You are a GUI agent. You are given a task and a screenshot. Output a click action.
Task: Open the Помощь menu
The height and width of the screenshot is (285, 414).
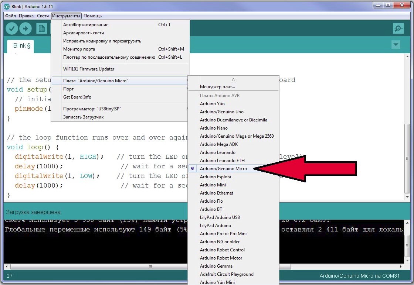coord(92,16)
